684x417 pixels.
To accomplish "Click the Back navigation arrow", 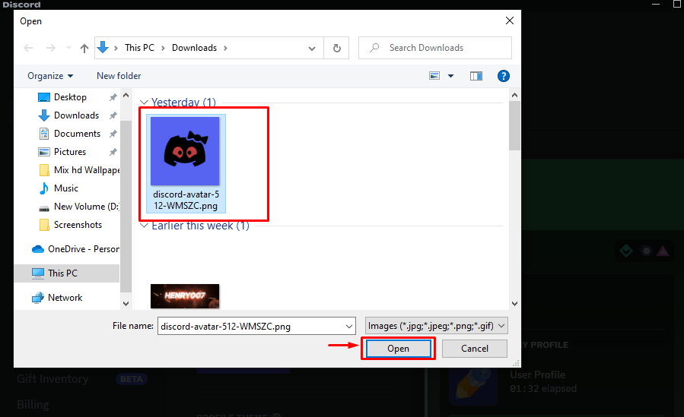I will tap(28, 48).
